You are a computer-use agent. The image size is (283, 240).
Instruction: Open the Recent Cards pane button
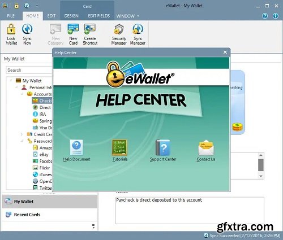click(x=50, y=215)
